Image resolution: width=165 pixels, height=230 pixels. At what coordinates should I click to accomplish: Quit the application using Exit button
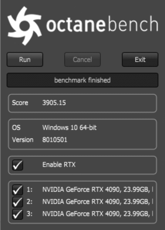click(140, 59)
